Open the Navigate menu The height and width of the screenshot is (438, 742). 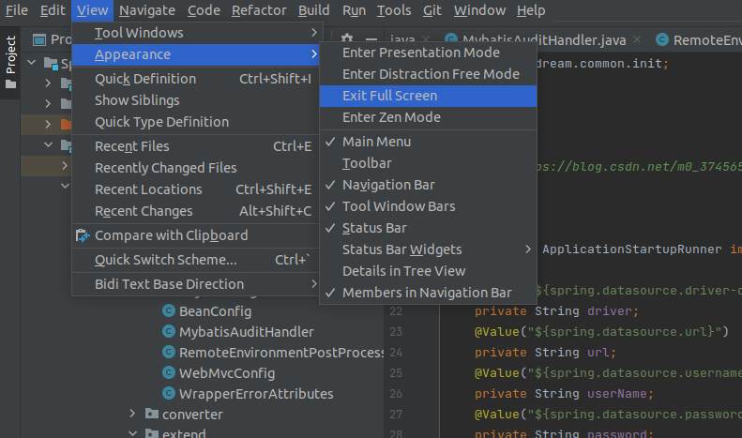tap(146, 10)
